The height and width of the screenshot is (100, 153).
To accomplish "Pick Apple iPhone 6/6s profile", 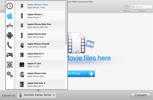I will tap(40, 35).
